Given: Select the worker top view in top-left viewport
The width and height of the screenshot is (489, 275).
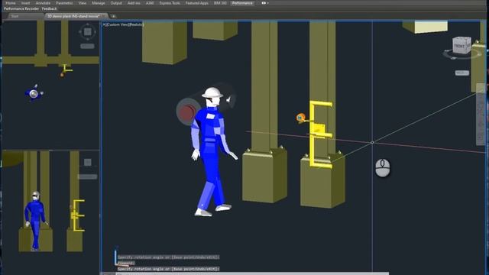Looking at the screenshot, I should pos(34,92).
